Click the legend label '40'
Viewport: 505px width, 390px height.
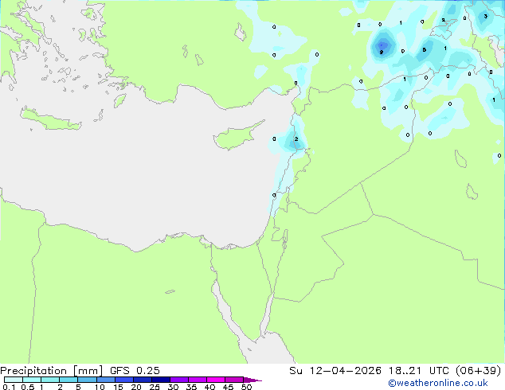pyautogui.click(x=209, y=387)
